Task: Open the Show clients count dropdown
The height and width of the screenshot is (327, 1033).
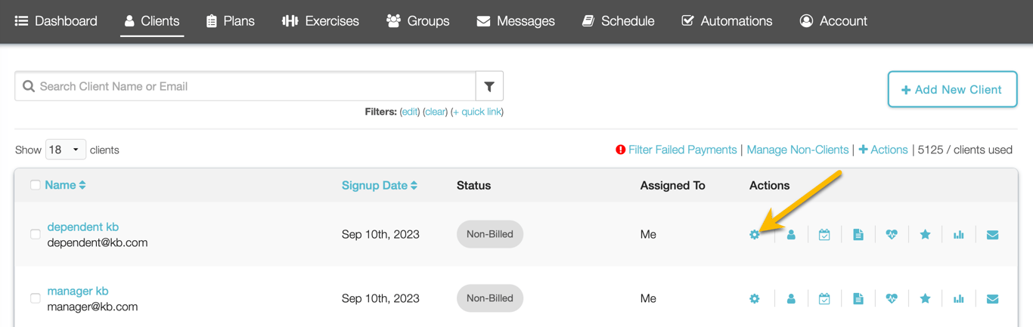Action: coord(65,150)
